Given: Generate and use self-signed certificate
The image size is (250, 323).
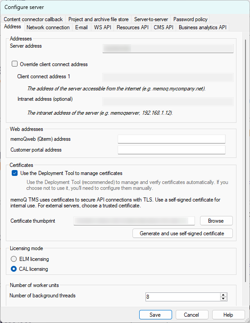Looking at the screenshot, I should 182,233.
